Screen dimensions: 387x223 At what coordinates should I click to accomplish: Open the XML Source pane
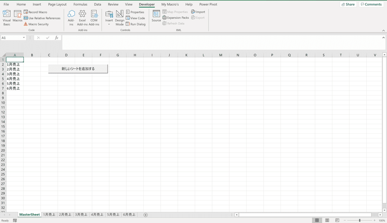[x=156, y=16]
